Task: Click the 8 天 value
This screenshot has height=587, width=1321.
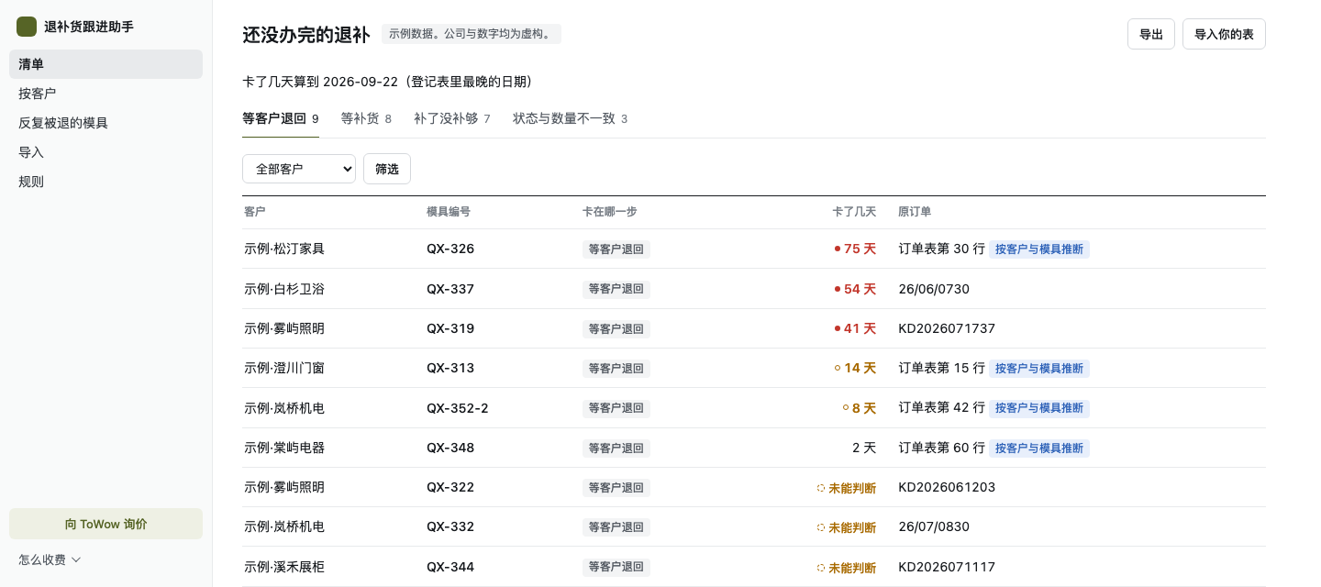Action: (860, 408)
